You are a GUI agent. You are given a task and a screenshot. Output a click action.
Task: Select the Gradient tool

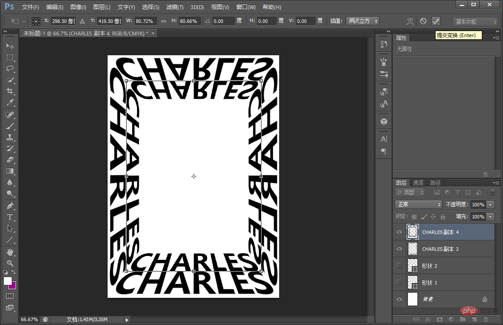coord(10,171)
